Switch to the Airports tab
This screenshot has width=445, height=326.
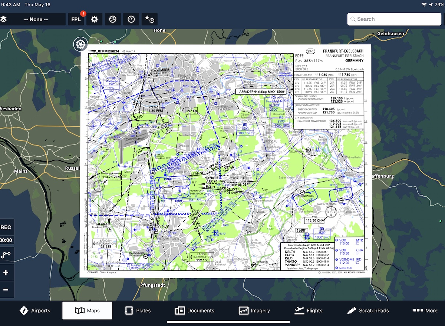(35, 310)
